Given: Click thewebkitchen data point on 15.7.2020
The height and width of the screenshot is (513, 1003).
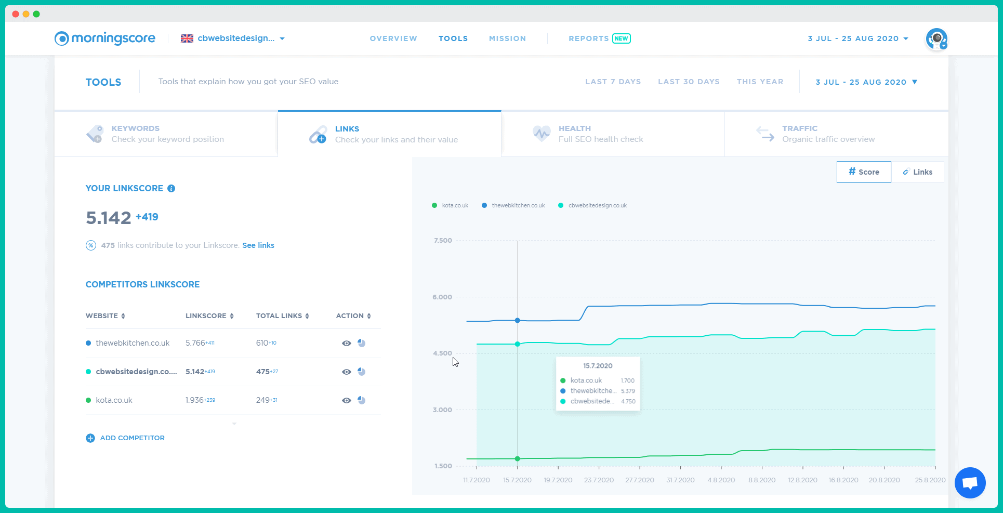Looking at the screenshot, I should [518, 321].
